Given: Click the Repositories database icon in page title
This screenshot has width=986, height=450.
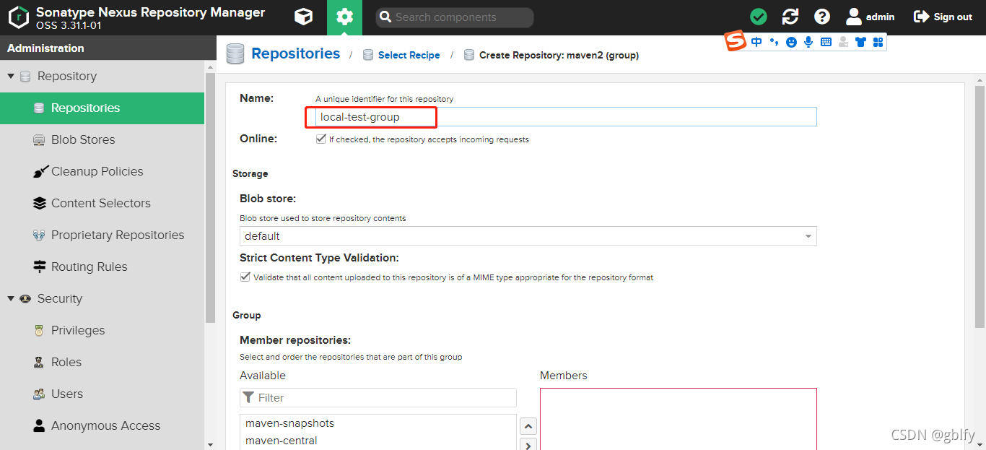Looking at the screenshot, I should point(235,54).
